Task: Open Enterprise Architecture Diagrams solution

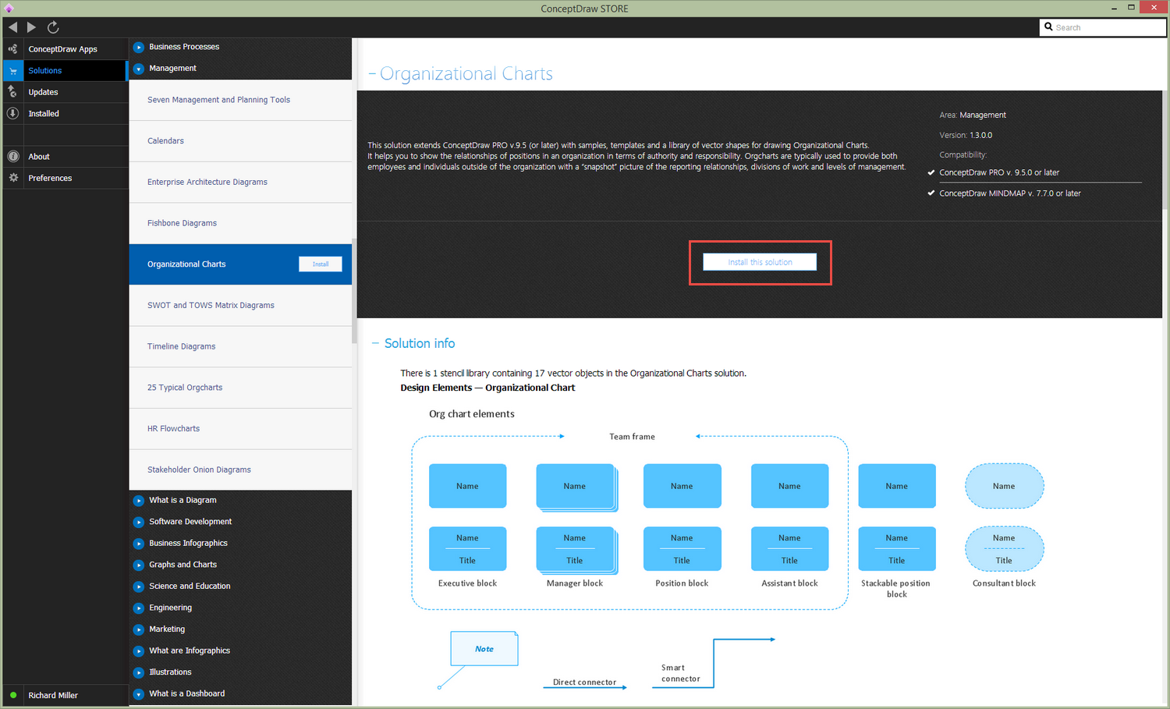Action: (x=240, y=183)
